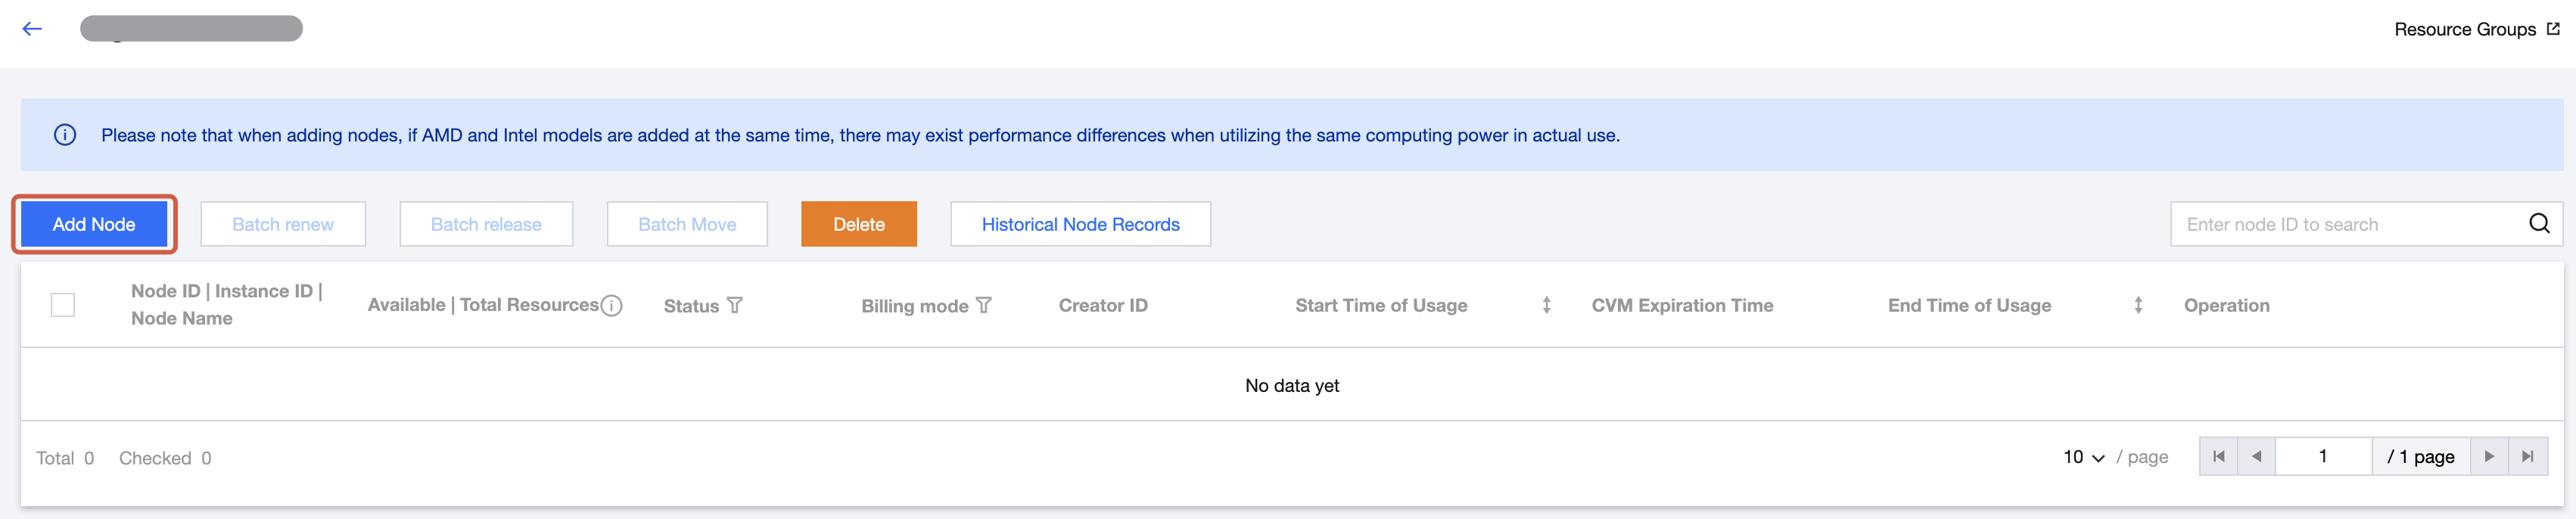
Task: Go to the next page
Action: pyautogui.click(x=2489, y=457)
